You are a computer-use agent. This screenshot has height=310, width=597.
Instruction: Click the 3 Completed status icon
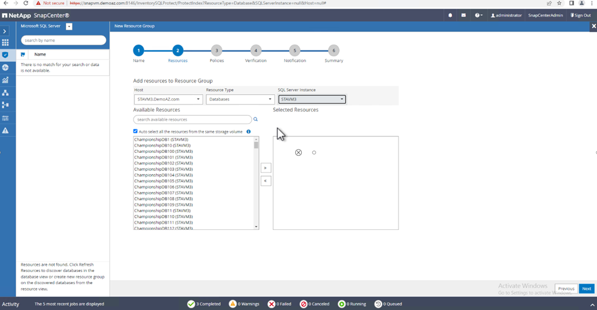point(191,304)
